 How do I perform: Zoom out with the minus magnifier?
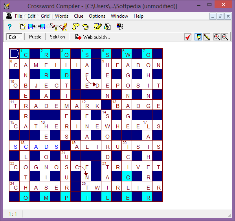225,37
